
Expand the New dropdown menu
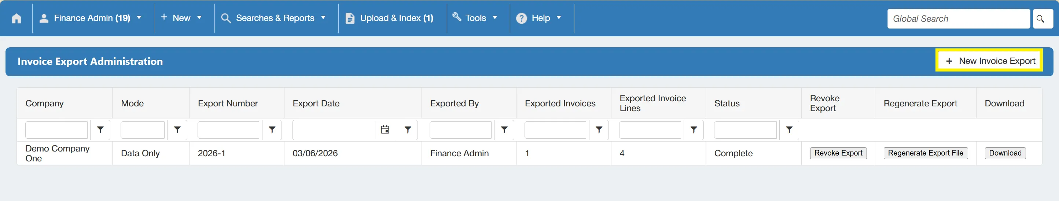click(x=181, y=18)
